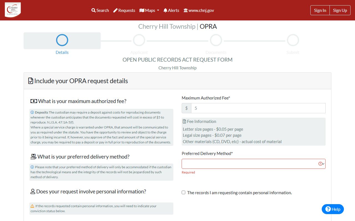Click the 'OPEN PUBLIC RECORDS ACT REQUEST FORM' heading
This screenshot has height=221, width=355.
coord(177,60)
